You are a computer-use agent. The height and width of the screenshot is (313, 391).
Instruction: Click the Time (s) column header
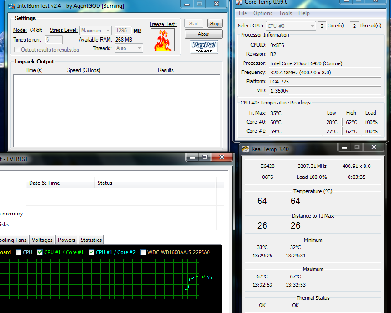tap(34, 70)
